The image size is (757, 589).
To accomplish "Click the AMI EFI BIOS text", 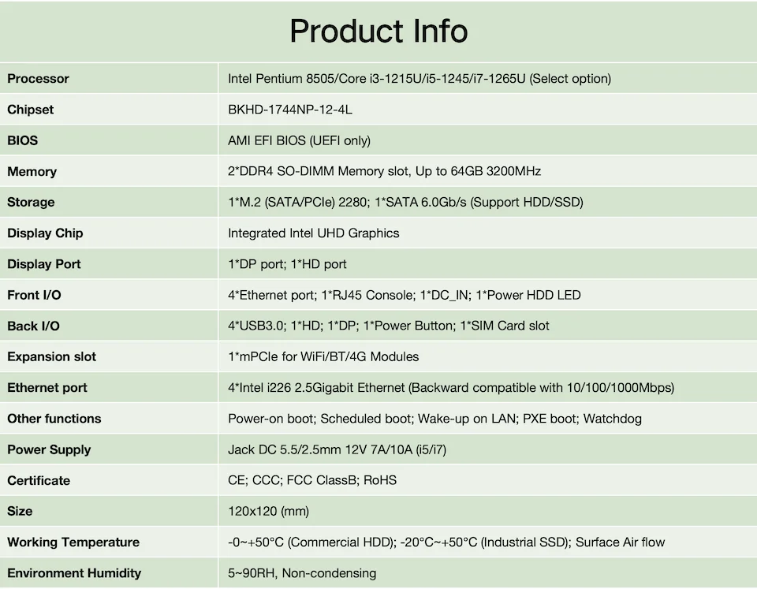I will [299, 140].
